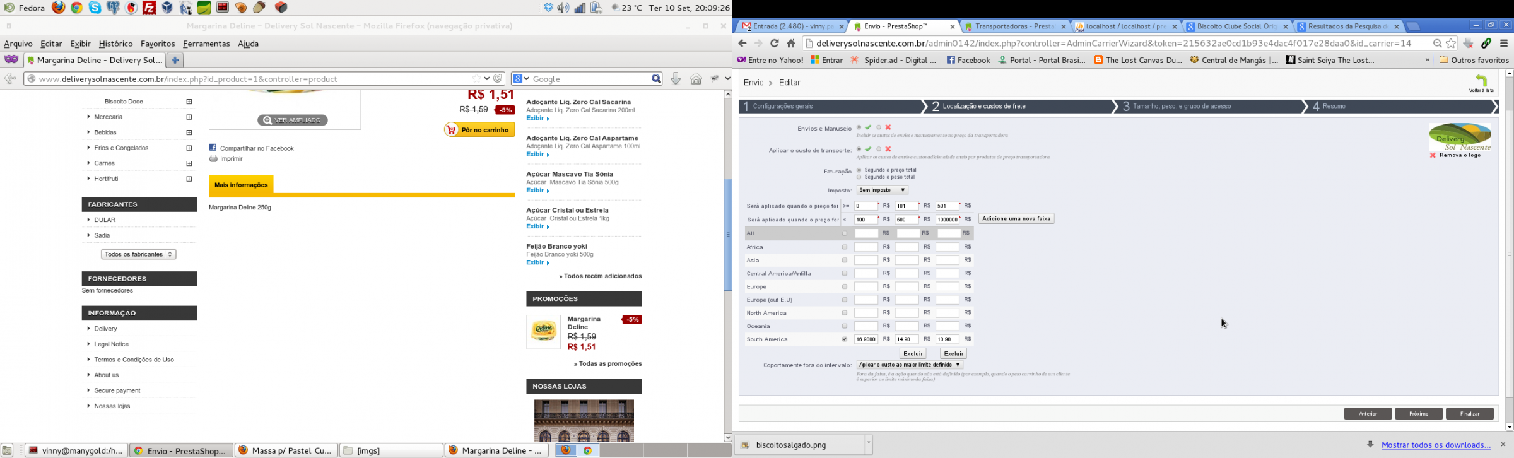Click Firefox new tab plus button
Screen dimensions: 1514x458
click(175, 60)
